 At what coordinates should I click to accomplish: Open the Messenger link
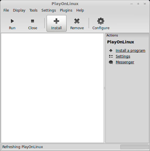coord(125,62)
